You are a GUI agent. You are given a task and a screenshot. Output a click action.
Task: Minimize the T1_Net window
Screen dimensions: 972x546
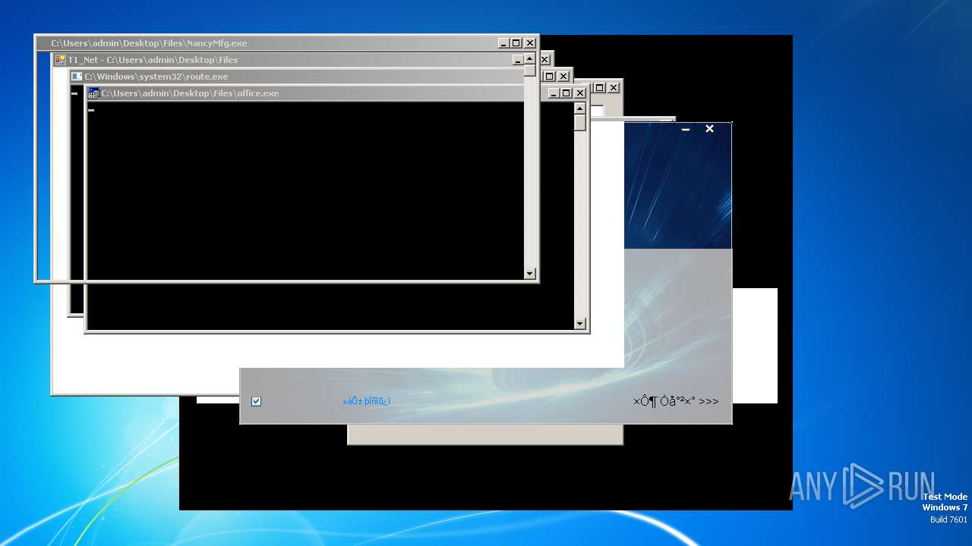(x=518, y=60)
